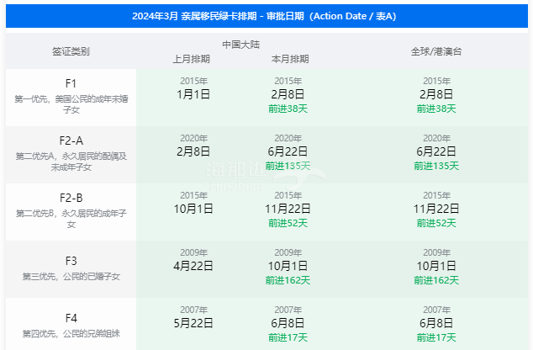
Task: Click the F3 visa category label
Action: click(x=71, y=260)
